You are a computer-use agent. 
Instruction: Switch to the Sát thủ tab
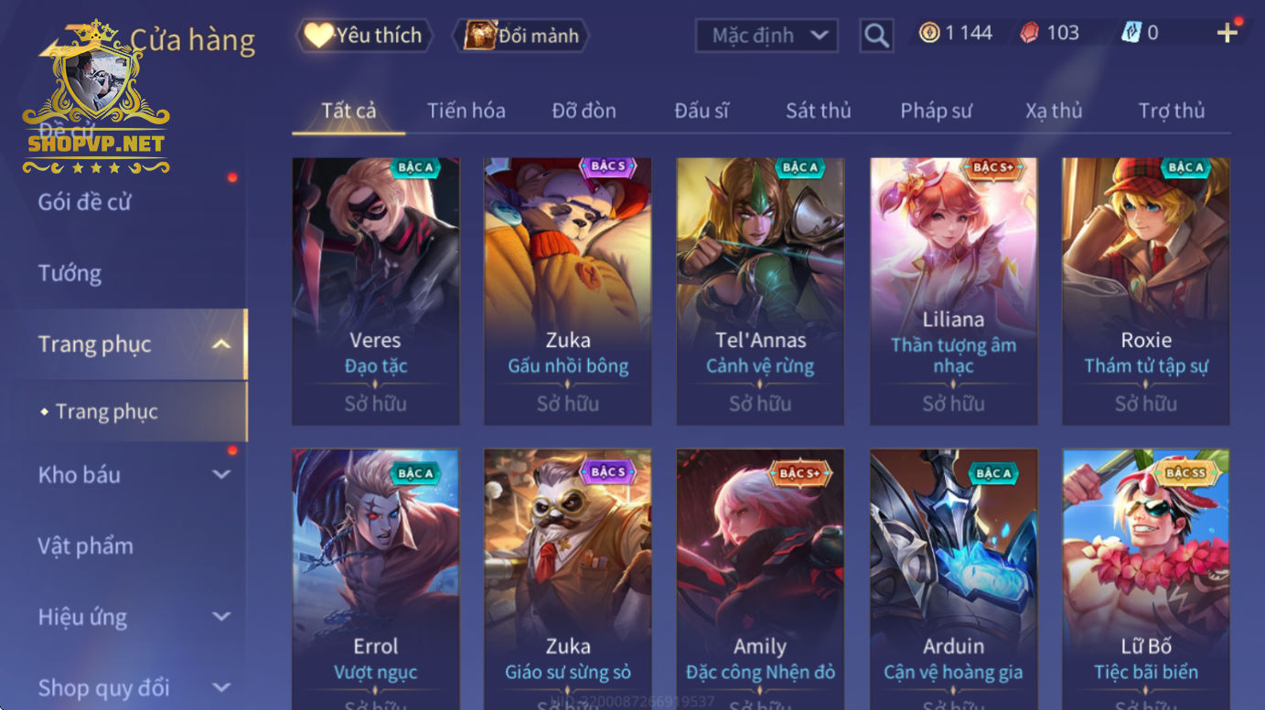(819, 111)
